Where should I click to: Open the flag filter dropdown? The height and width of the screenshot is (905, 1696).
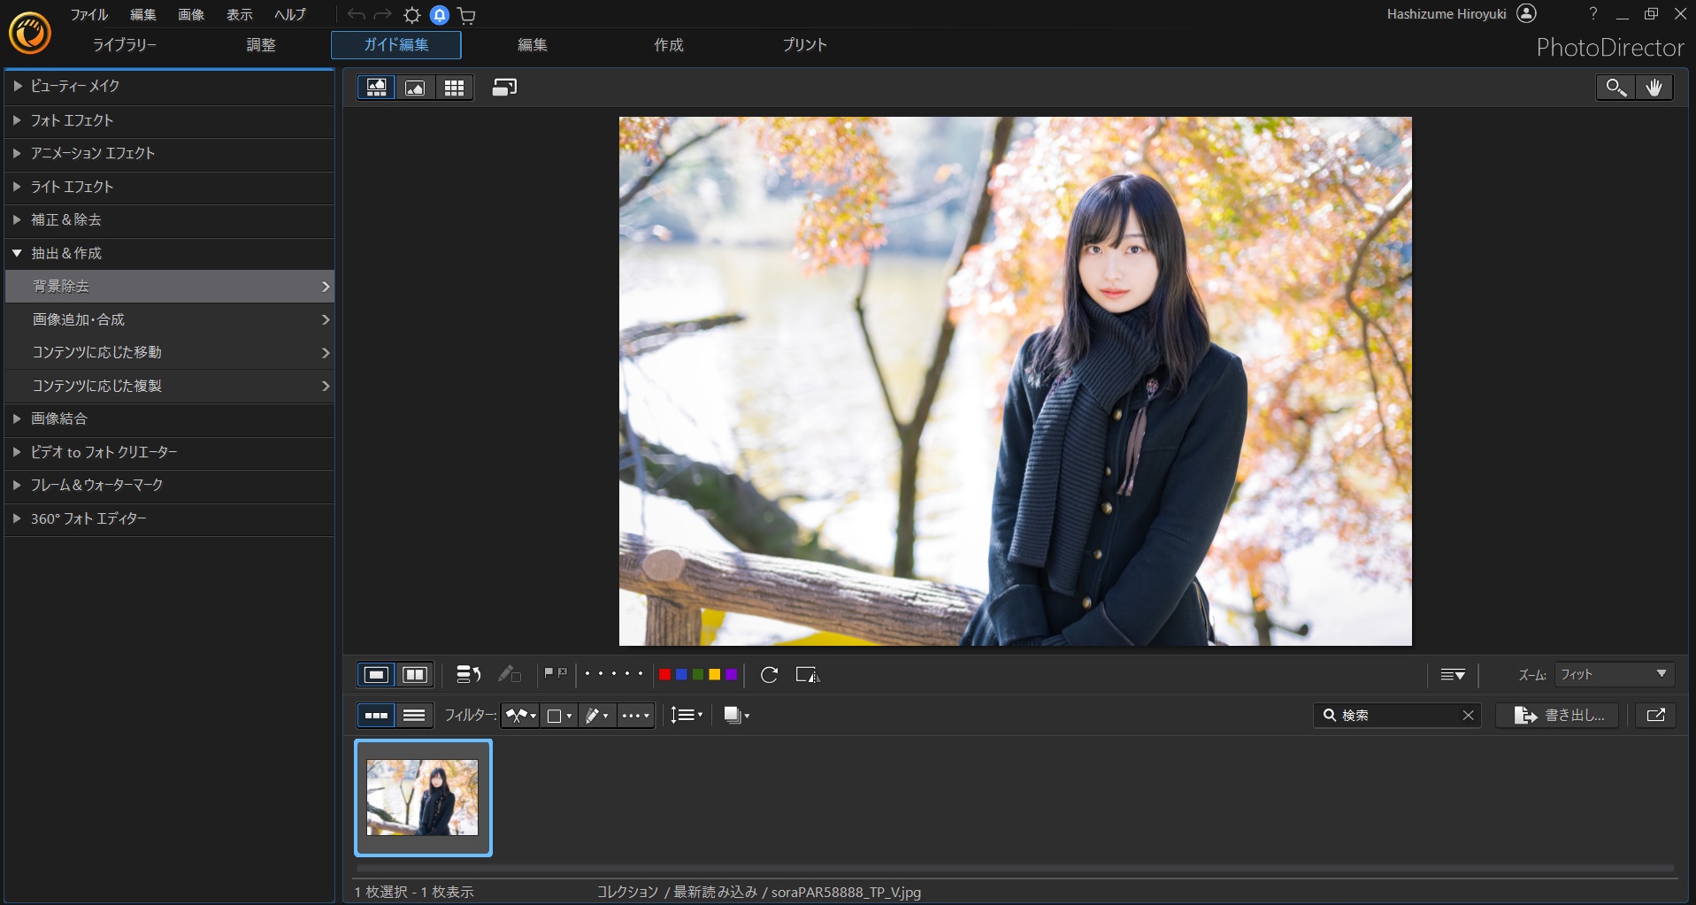[x=520, y=716]
